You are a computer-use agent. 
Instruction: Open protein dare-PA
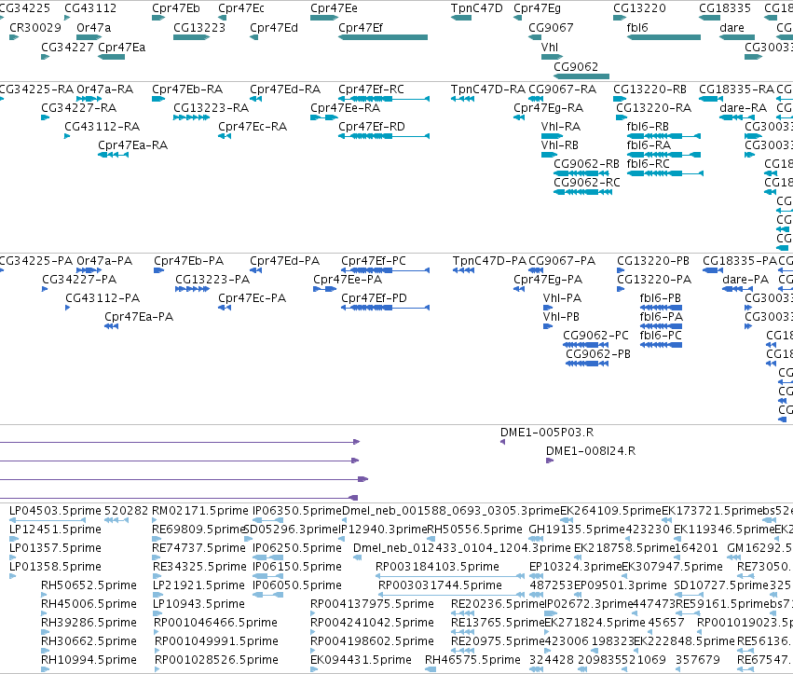(745, 280)
